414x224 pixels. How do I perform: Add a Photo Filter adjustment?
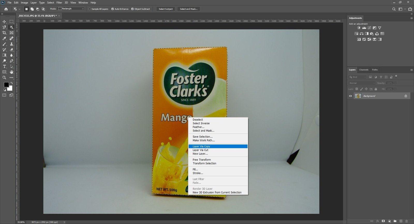coord(372,34)
